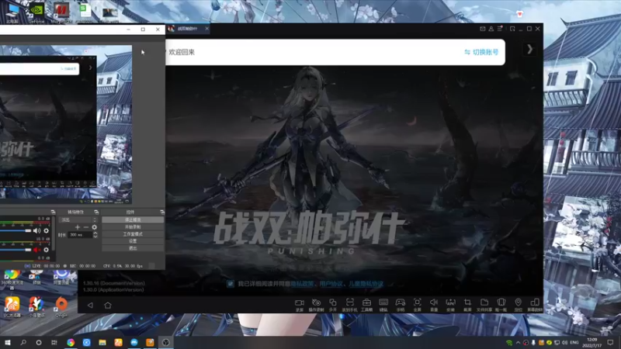Click the switch account link in welcome banner
This screenshot has width=621, height=349.
[x=481, y=52]
